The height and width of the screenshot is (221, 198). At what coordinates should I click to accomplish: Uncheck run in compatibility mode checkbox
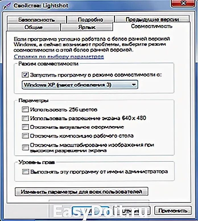(25, 75)
